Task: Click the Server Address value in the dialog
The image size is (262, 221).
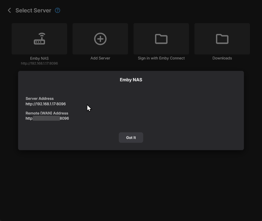Action: click(46, 104)
